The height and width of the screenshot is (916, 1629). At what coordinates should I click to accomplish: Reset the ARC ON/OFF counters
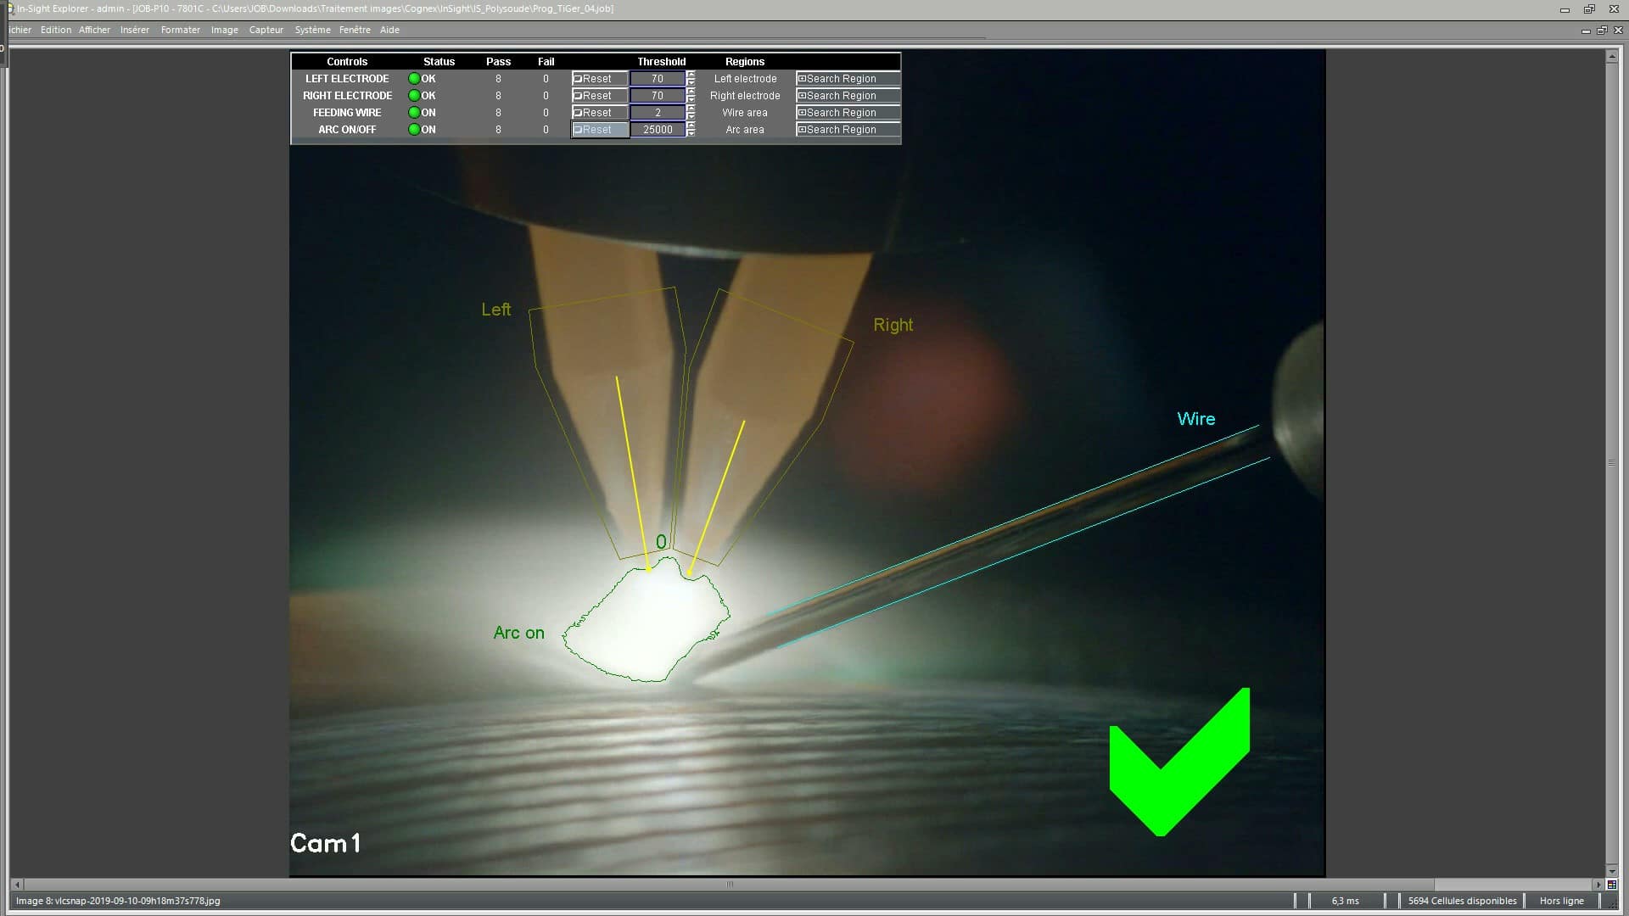(x=600, y=130)
